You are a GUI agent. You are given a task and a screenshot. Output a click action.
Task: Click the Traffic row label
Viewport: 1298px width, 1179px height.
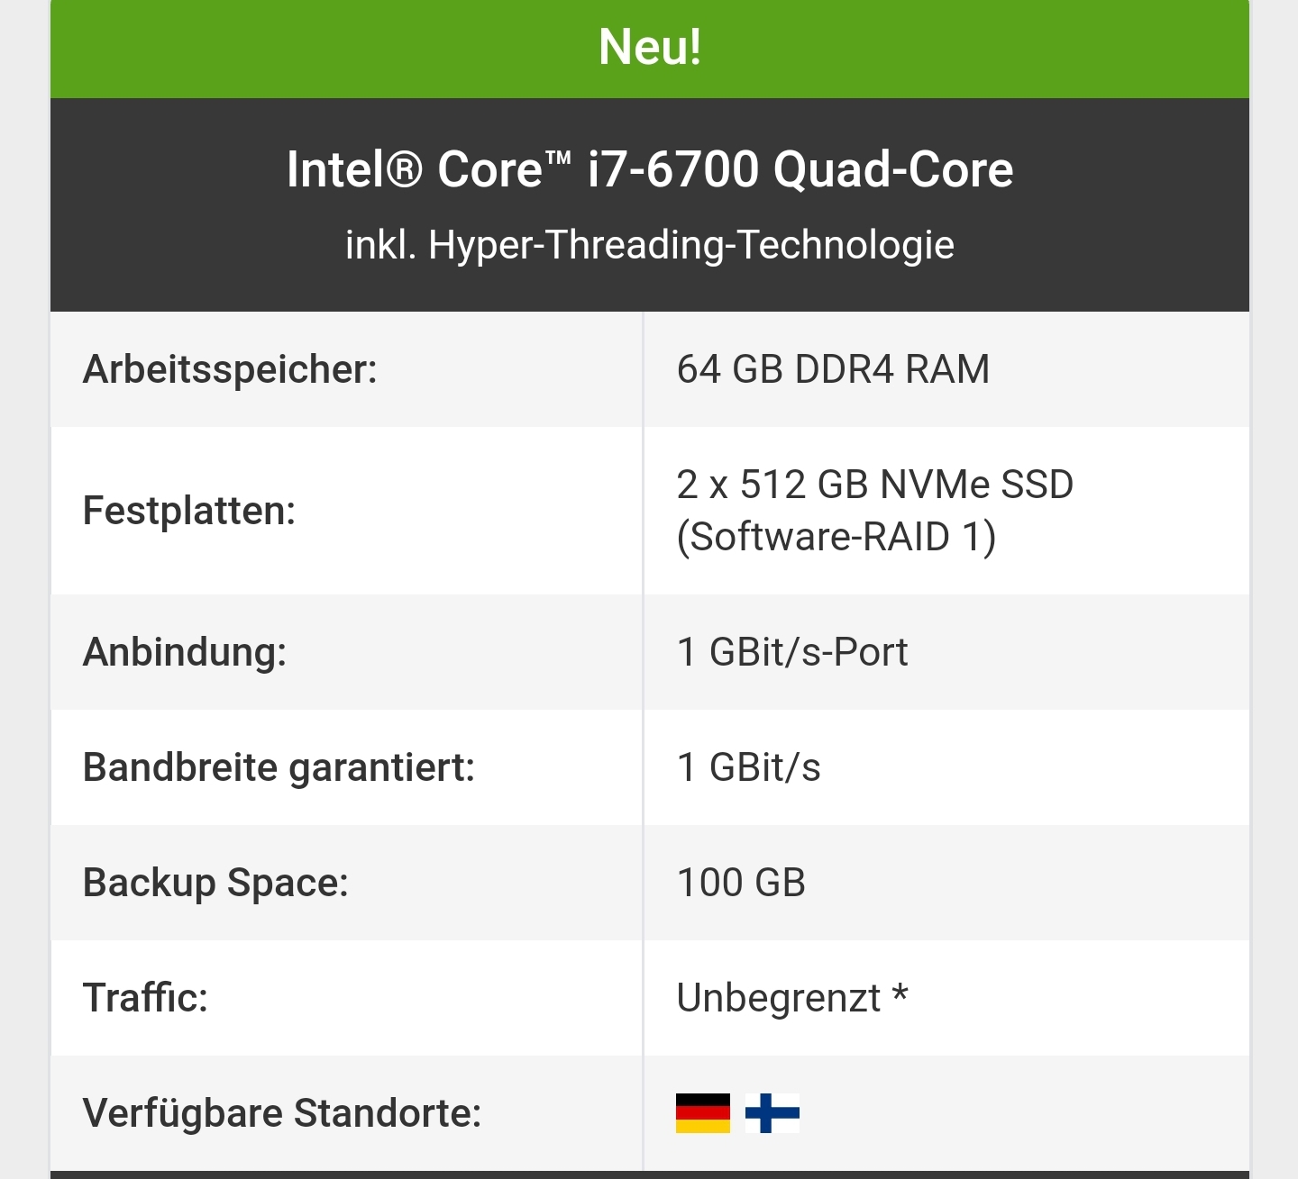pyautogui.click(x=145, y=998)
